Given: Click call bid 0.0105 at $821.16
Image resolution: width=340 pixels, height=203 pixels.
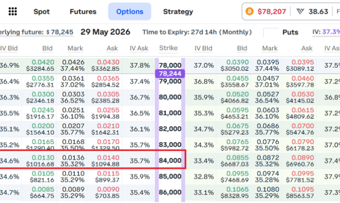Looking at the screenshot, I should click(42, 177).
